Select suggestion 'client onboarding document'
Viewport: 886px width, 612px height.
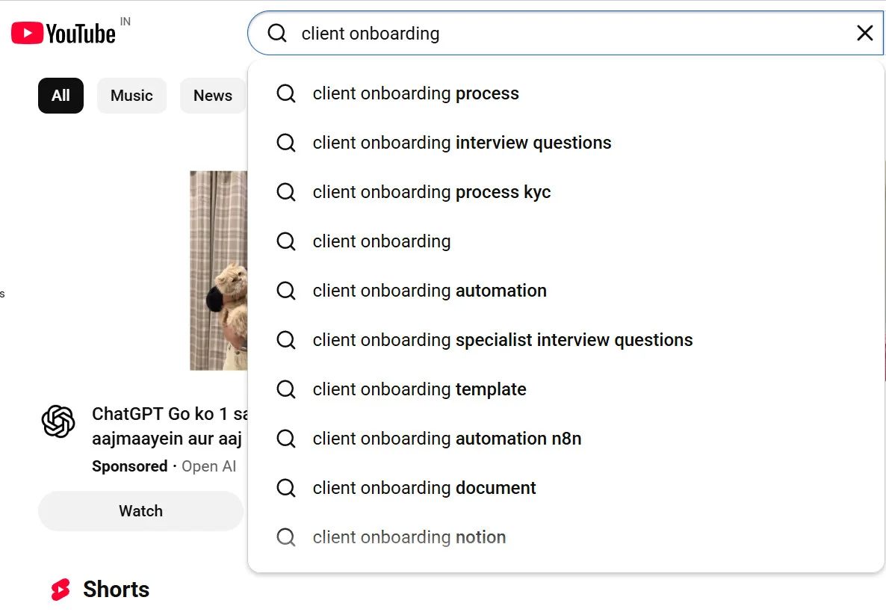[x=424, y=487]
